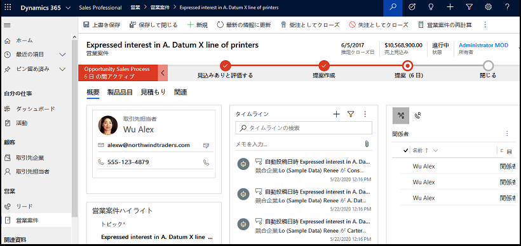Select the stakeholders view icon
Screen dimensions: 521x246
pyautogui.click(x=401, y=115)
